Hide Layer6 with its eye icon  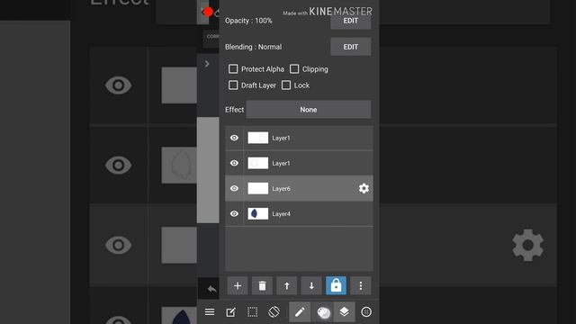click(234, 188)
